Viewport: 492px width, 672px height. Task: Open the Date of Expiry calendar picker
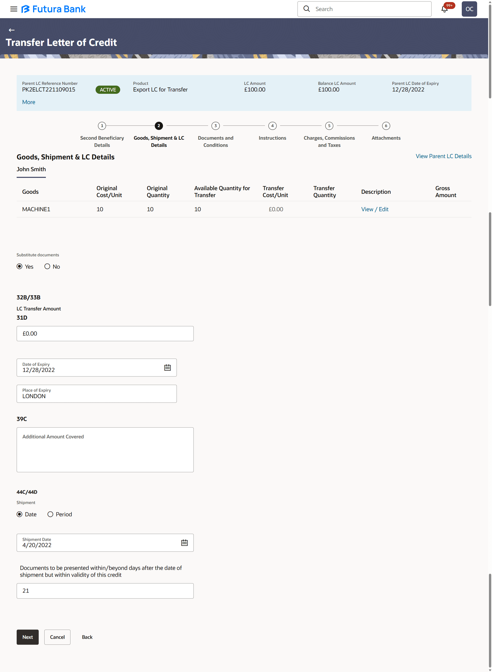tap(167, 368)
